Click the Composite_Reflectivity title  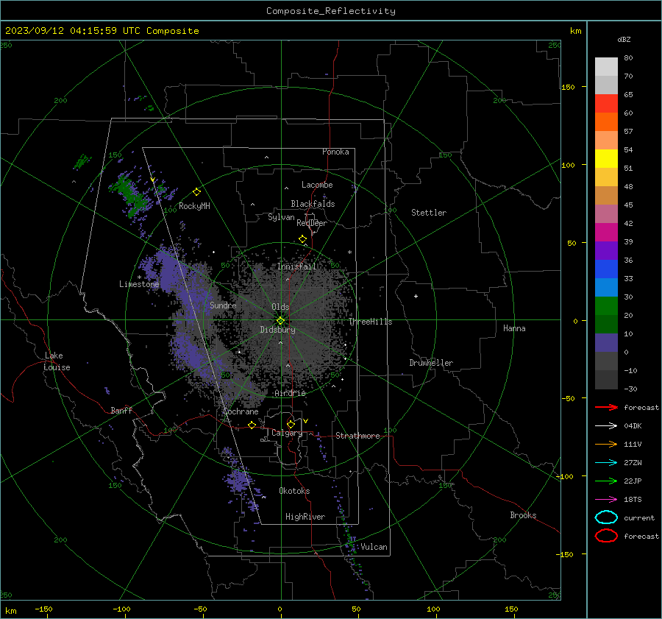330,11
